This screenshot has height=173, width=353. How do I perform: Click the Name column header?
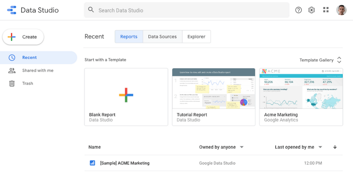(95, 147)
